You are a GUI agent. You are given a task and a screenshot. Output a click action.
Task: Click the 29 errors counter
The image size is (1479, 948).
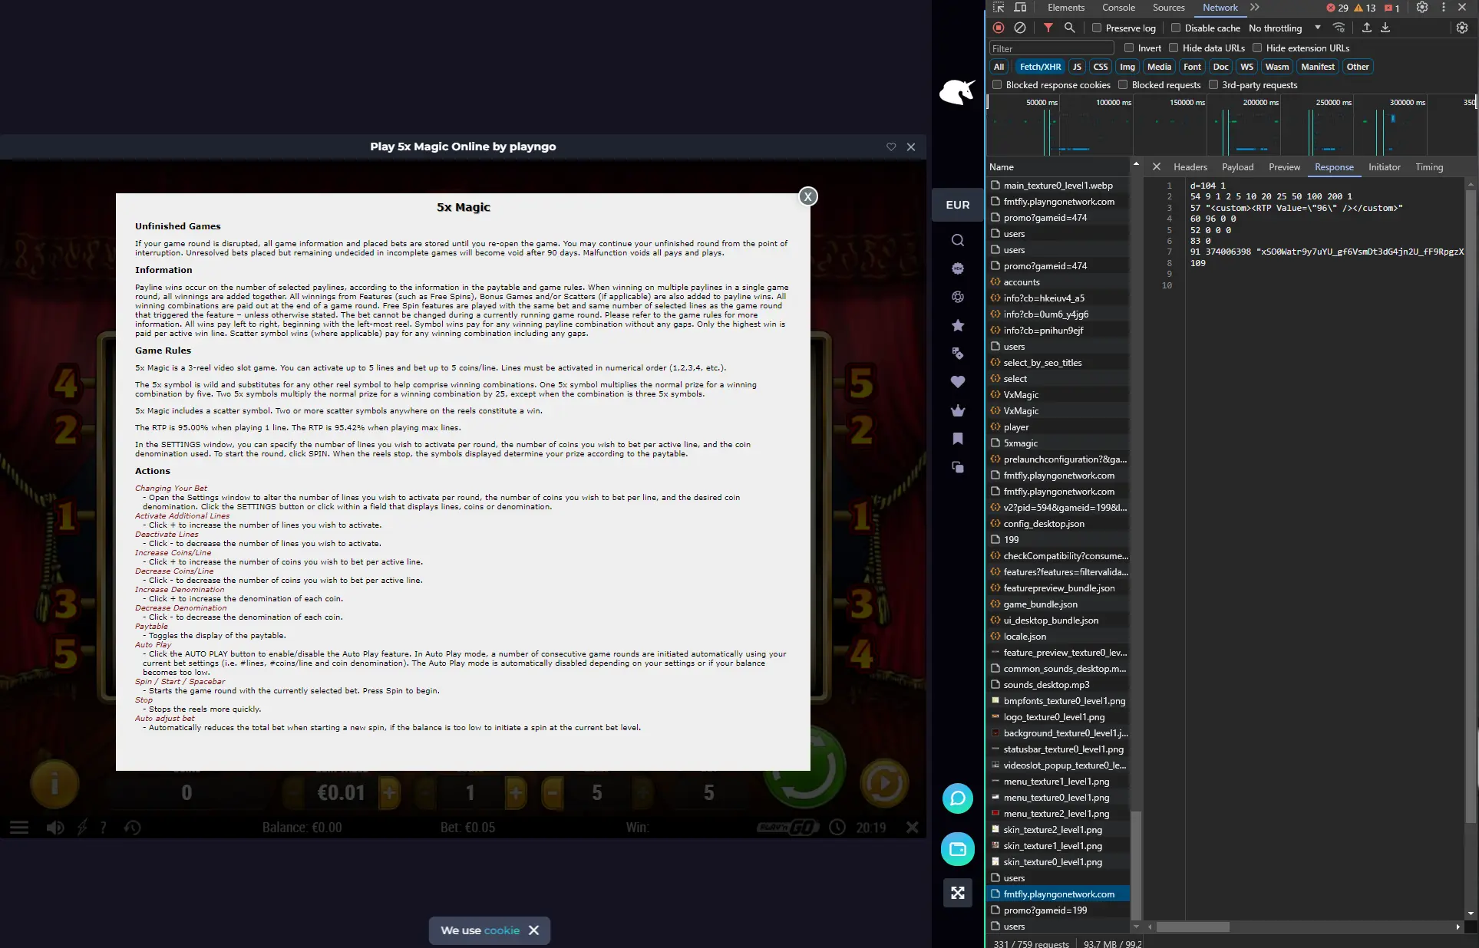[1338, 8]
